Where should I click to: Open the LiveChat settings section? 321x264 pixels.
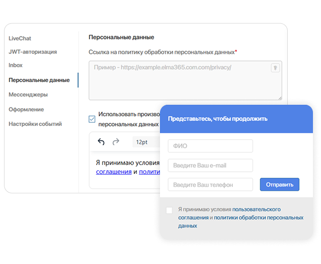tap(20, 38)
